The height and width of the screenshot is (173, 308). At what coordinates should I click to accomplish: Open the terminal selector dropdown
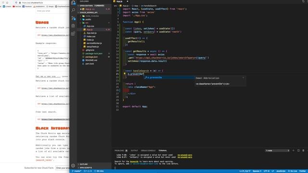pyautogui.click(x=277, y=150)
